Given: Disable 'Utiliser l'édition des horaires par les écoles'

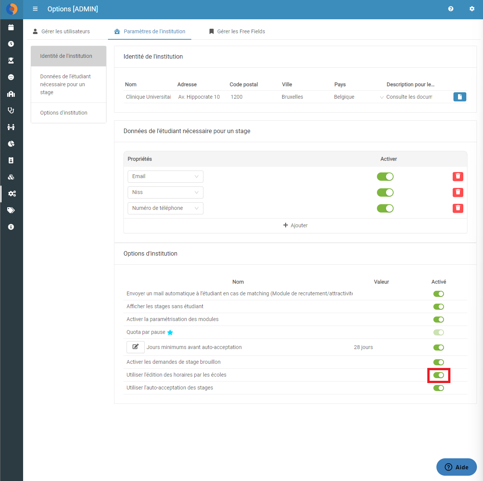Looking at the screenshot, I should tap(439, 375).
